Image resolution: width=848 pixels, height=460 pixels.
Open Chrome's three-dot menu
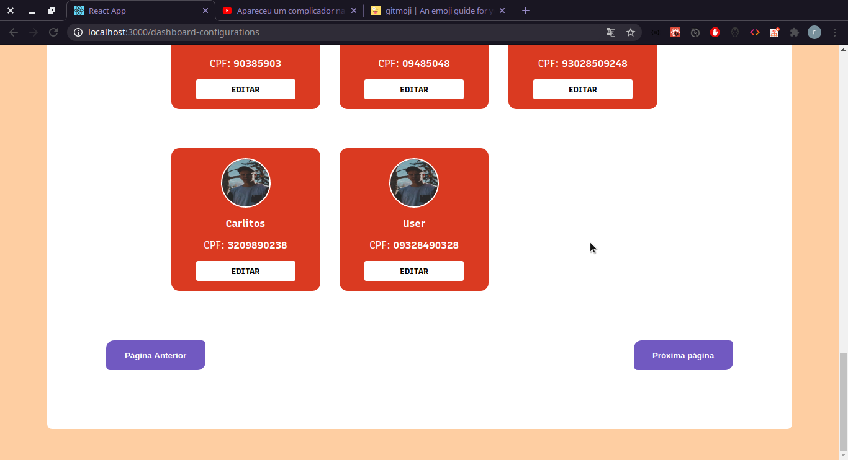pos(834,32)
